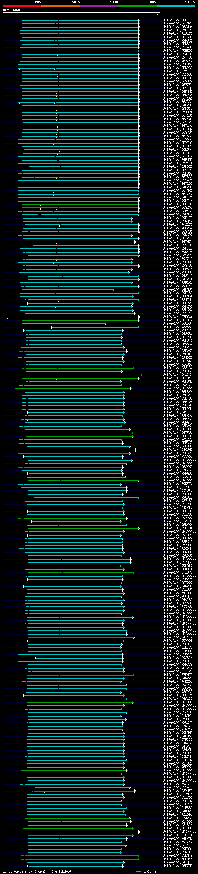Screen dimensions: 198x874
Task: Click the white query ruler bar
Action: [x=81, y=13]
